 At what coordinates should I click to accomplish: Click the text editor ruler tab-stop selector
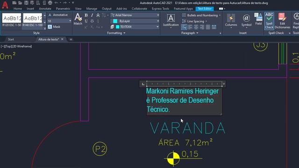[x=143, y=84]
